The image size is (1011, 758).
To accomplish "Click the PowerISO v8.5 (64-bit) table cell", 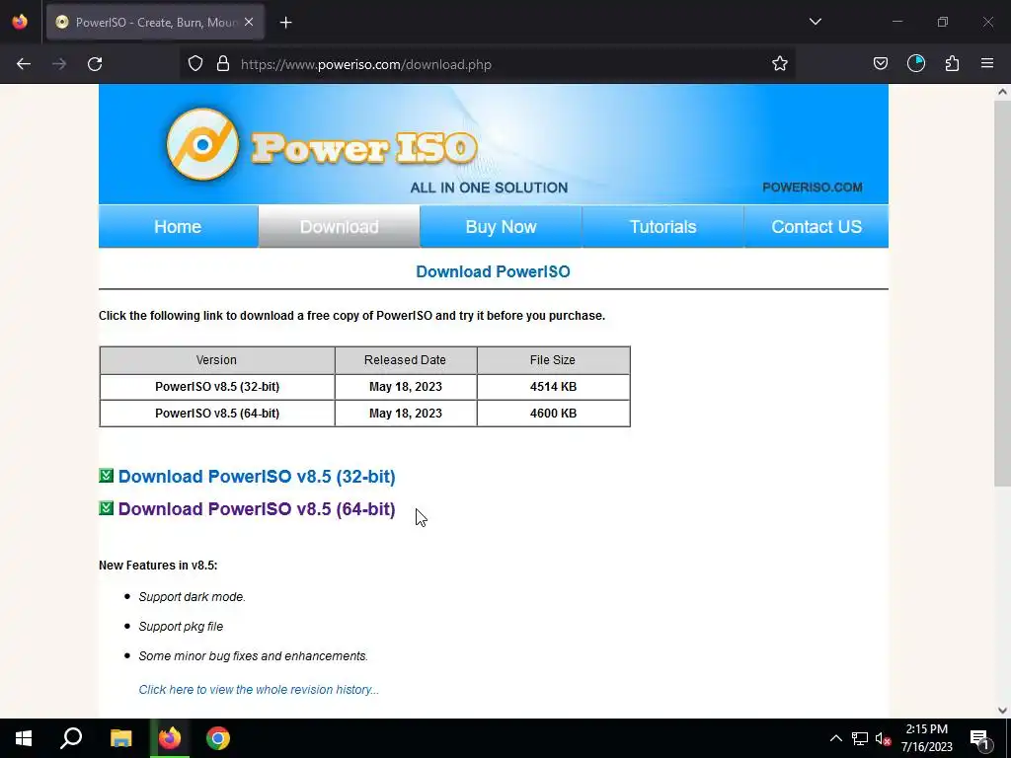I will point(217,414).
